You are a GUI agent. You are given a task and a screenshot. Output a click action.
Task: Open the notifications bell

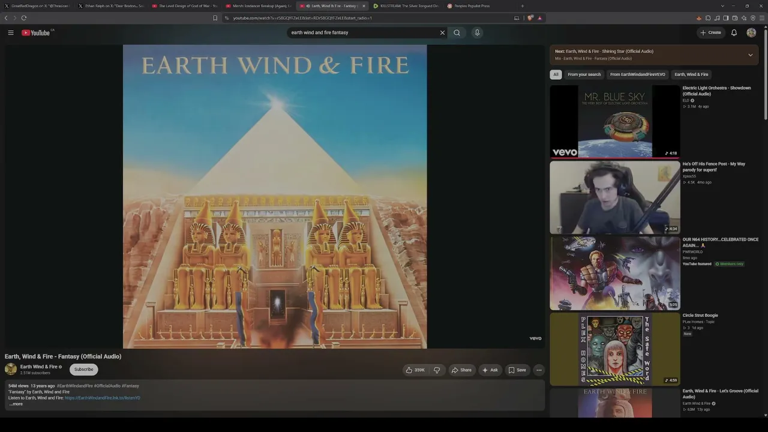click(734, 32)
